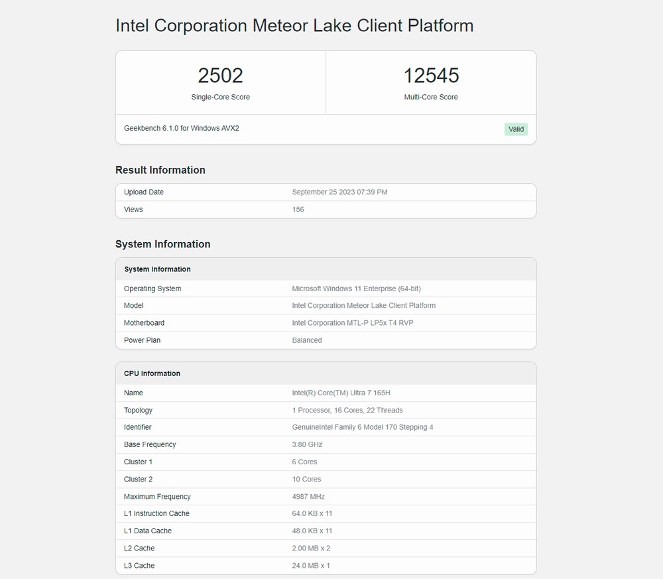The width and height of the screenshot is (663, 579).
Task: Select the Result Information heading
Action: tap(160, 170)
